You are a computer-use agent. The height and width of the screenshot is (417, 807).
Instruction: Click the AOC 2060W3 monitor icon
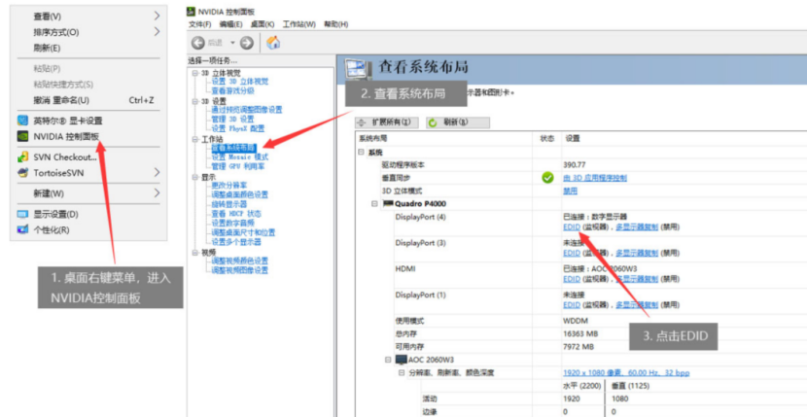point(401,360)
